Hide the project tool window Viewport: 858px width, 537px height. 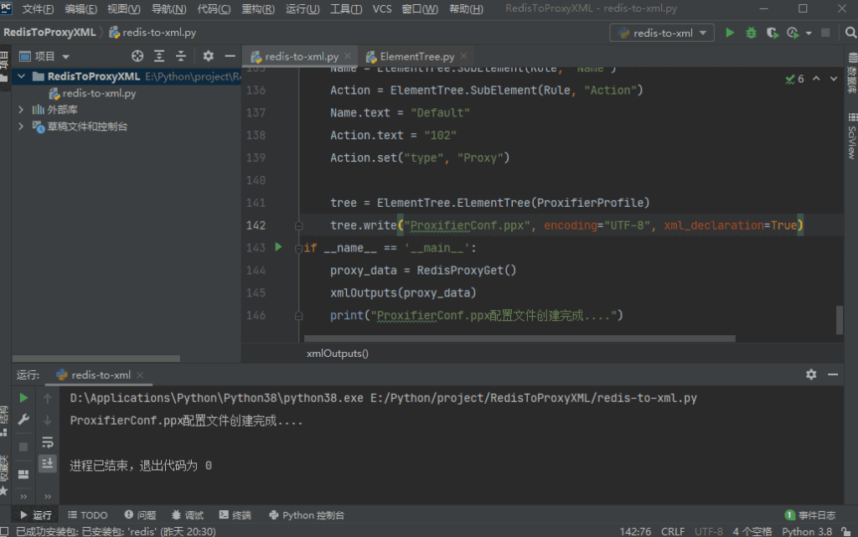click(230, 56)
